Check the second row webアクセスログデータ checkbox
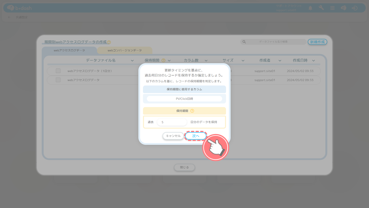This screenshot has width=369, height=208. coord(58,80)
